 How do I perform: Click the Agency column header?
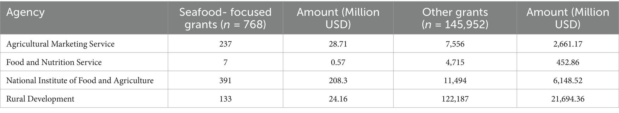pyautogui.click(x=84, y=18)
